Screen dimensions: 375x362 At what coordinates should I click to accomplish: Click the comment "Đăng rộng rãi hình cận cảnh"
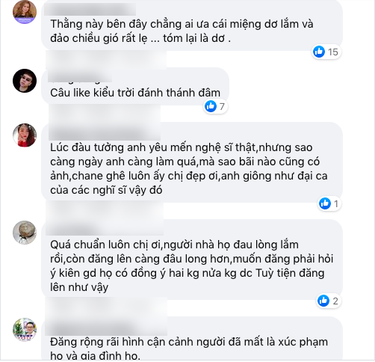click(189, 349)
